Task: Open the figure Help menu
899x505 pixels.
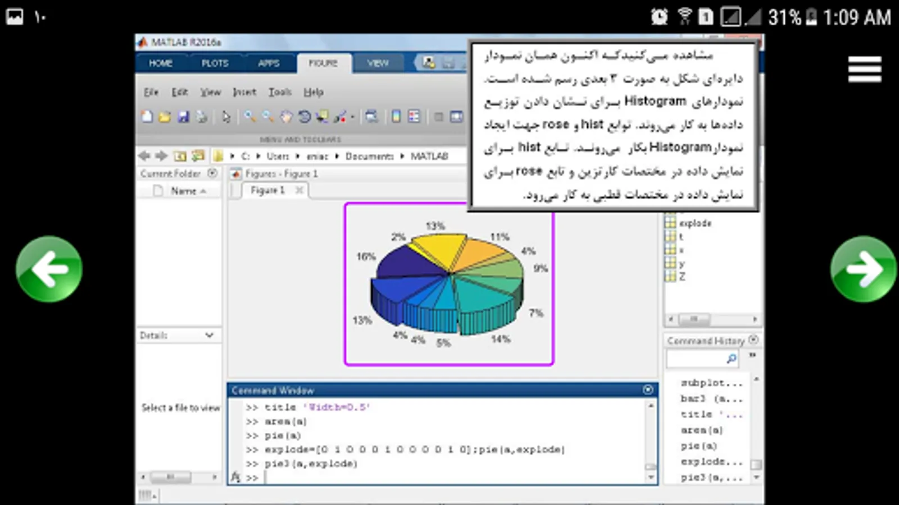Action: point(314,92)
